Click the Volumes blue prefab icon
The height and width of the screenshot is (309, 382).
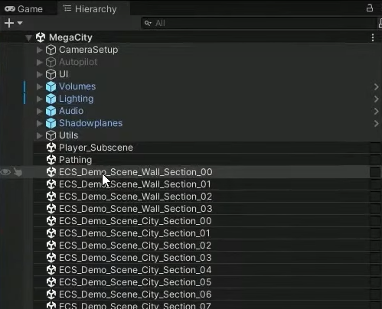(51, 86)
